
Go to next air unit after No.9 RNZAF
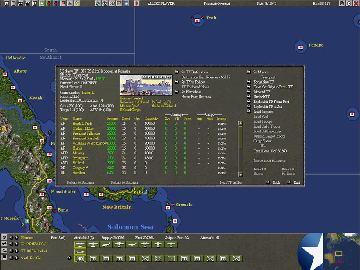(17, 244)
